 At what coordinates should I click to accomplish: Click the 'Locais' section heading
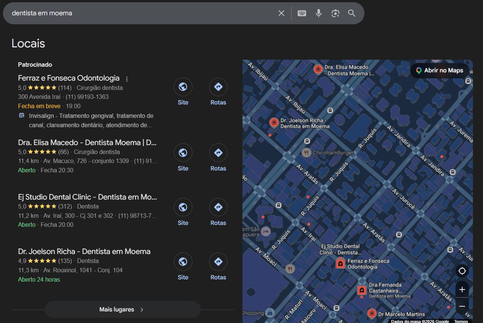coord(28,44)
